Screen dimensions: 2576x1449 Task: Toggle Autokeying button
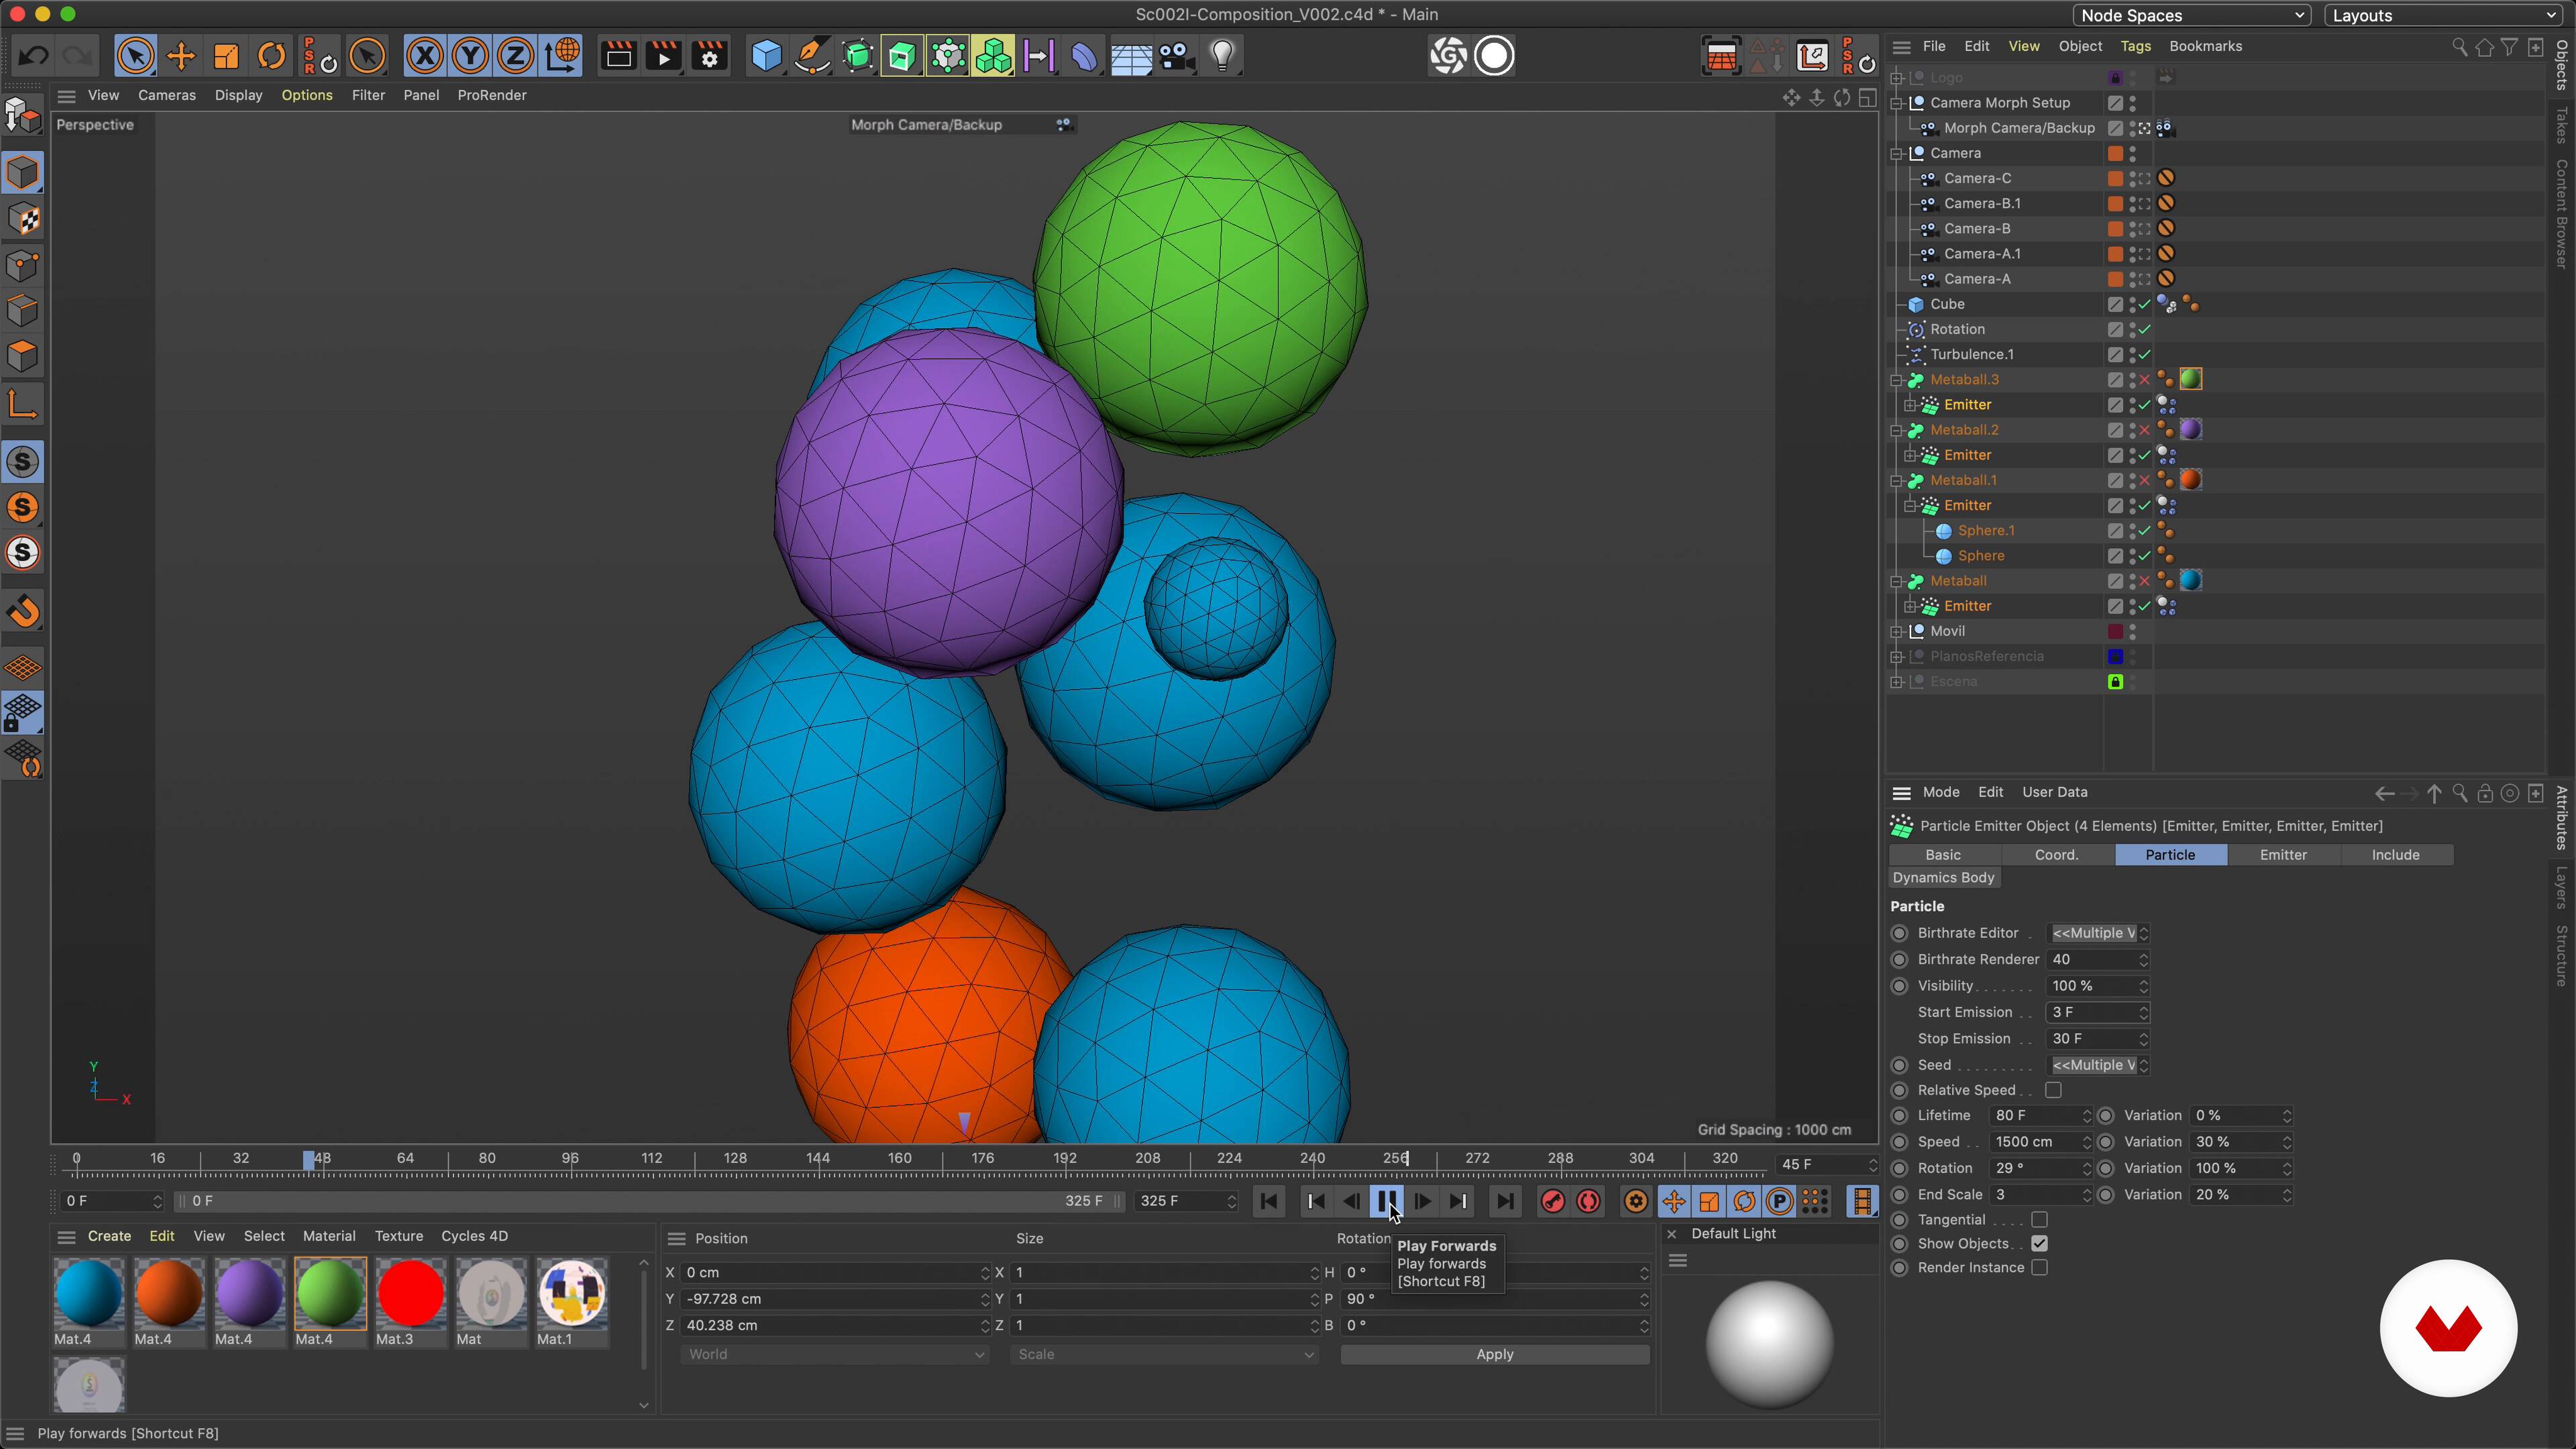pyautogui.click(x=1589, y=1201)
